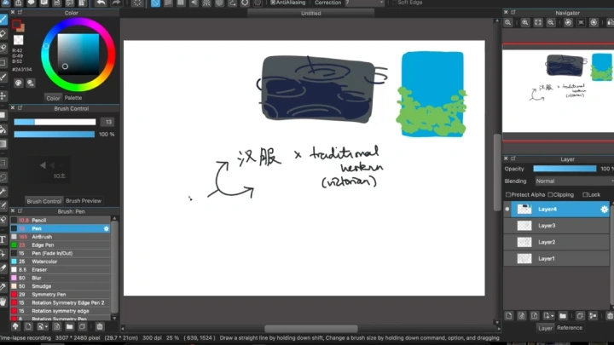Viewport: 614px width, 345px height.
Task: Toggle the Soft Edge checkbox
Action: click(395, 3)
